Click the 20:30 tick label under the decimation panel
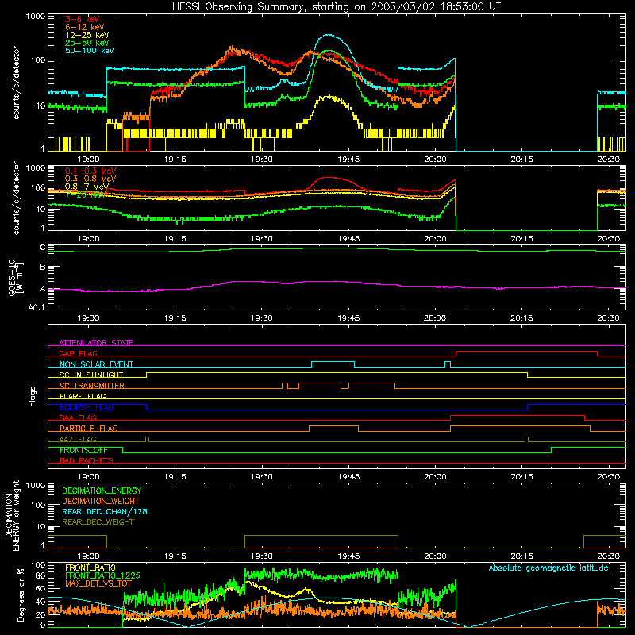The width and height of the screenshot is (635, 635). click(x=608, y=556)
